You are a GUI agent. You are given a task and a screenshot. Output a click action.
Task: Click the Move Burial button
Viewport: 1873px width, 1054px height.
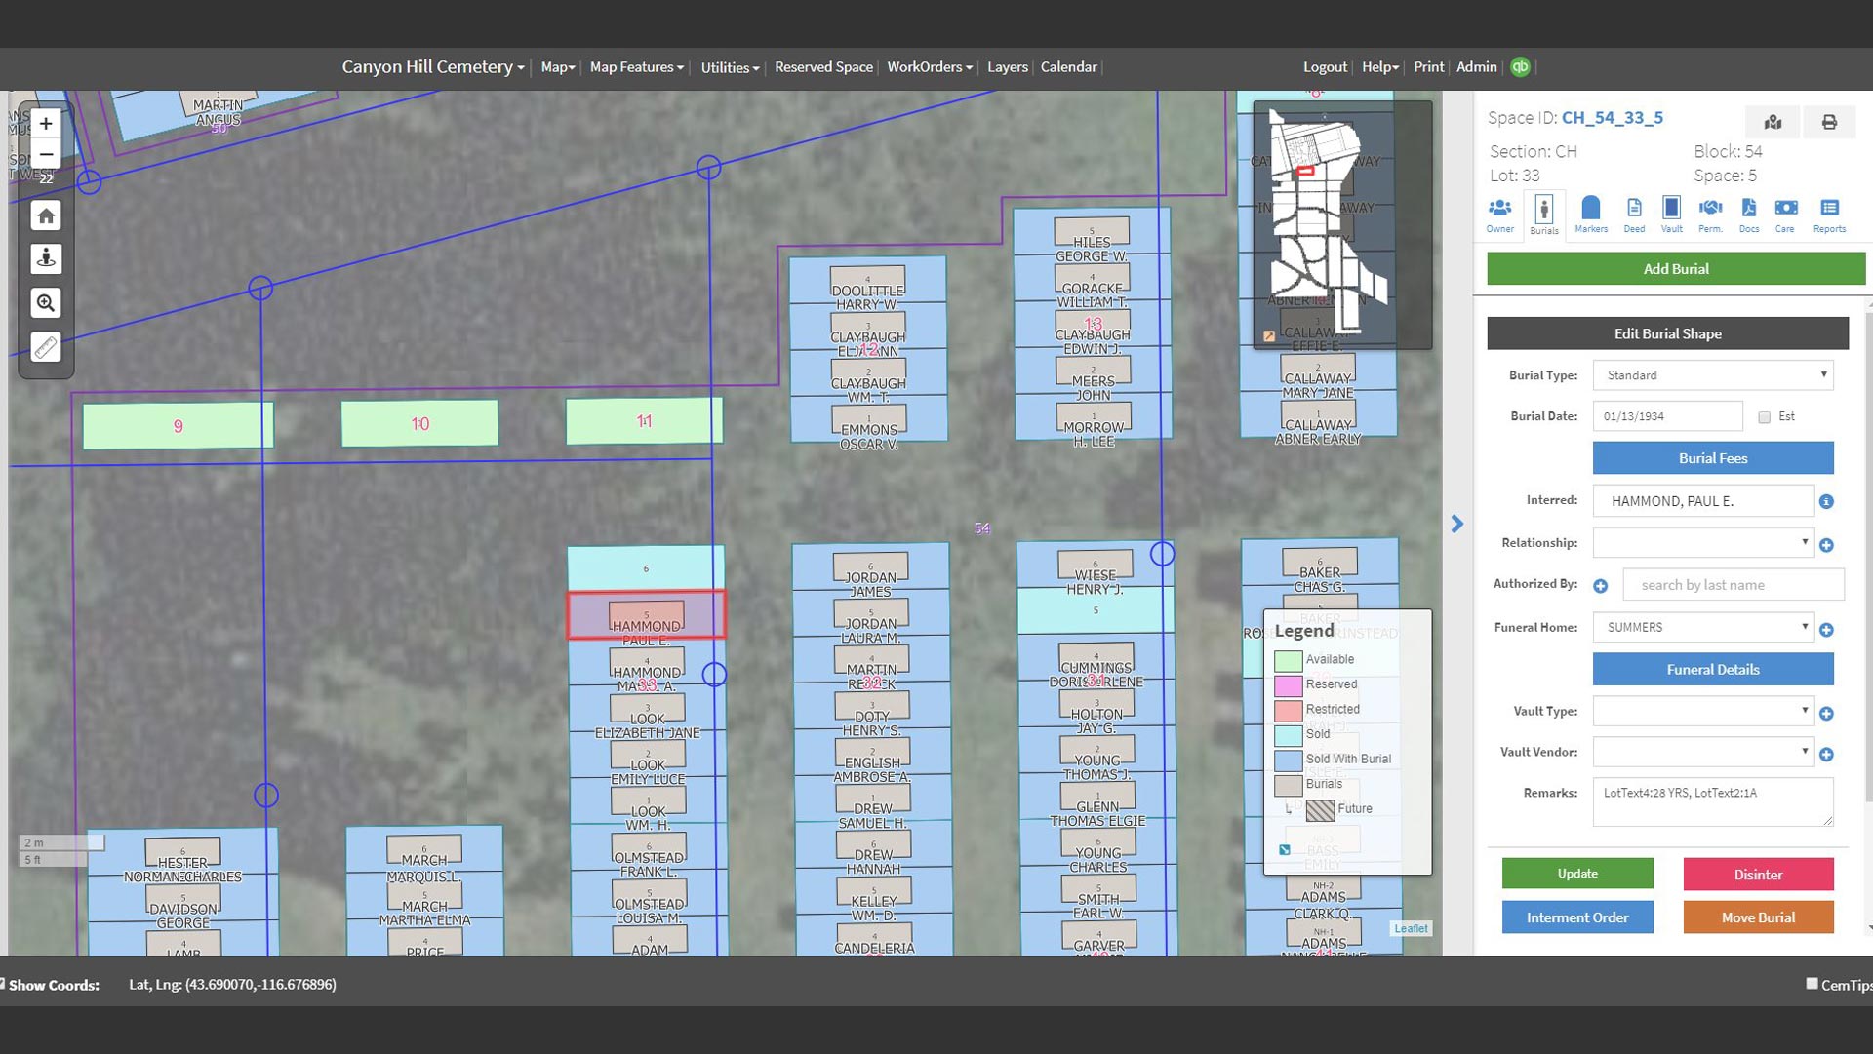tap(1758, 917)
